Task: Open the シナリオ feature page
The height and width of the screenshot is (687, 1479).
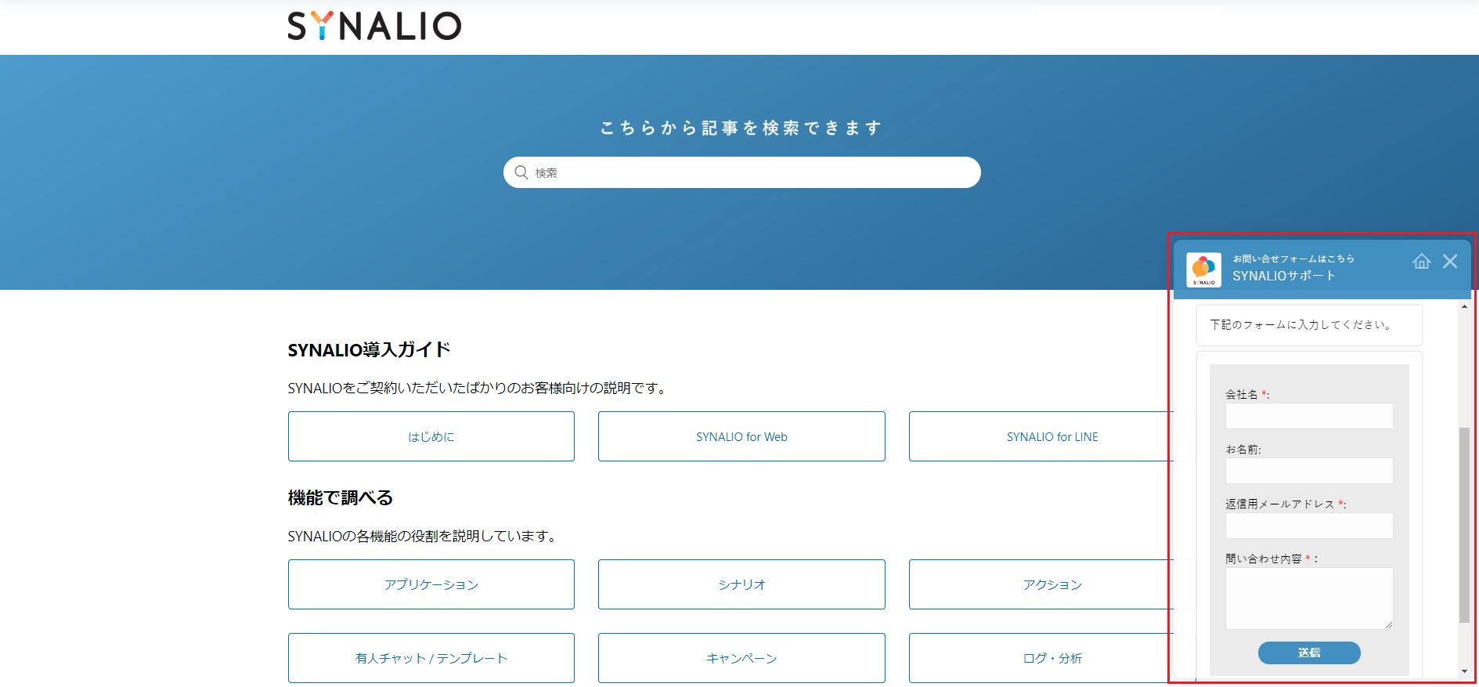Action: pyautogui.click(x=741, y=584)
